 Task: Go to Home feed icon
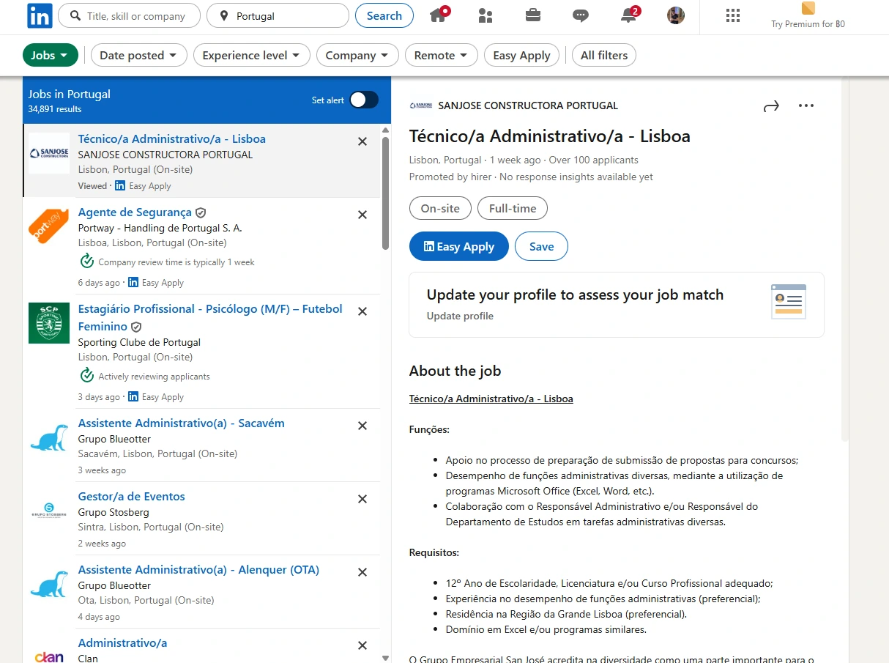tap(439, 15)
